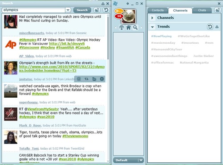This screenshot has height=165, width=223.
Task: Click the add-column icon next to Search button
Action: point(97,10)
